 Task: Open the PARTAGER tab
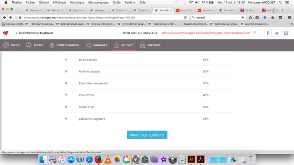tap(96, 45)
